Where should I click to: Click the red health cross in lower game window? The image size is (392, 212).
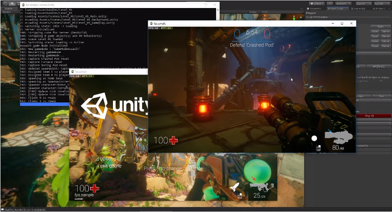click(x=95, y=188)
